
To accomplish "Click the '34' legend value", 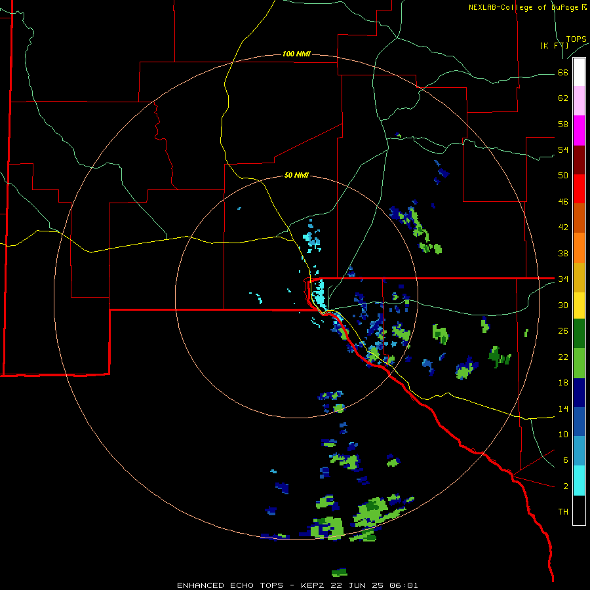I will (x=563, y=279).
